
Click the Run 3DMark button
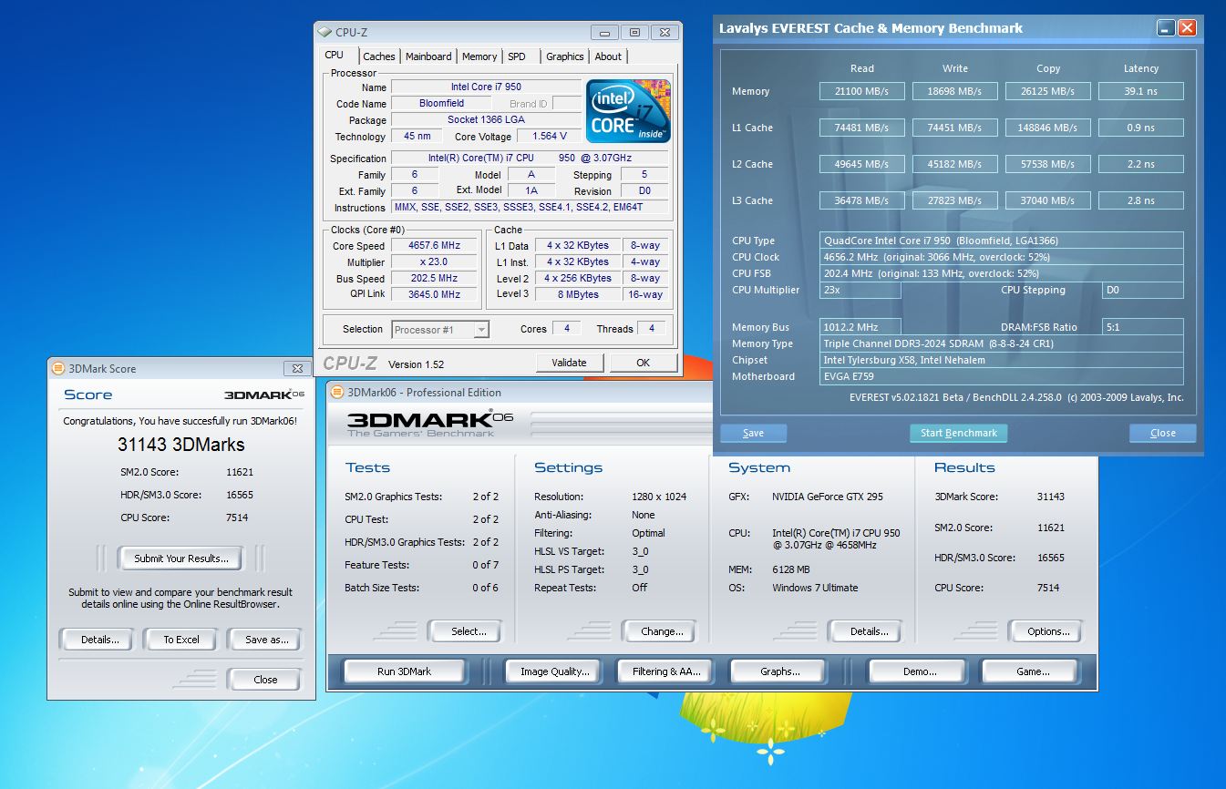coord(404,671)
